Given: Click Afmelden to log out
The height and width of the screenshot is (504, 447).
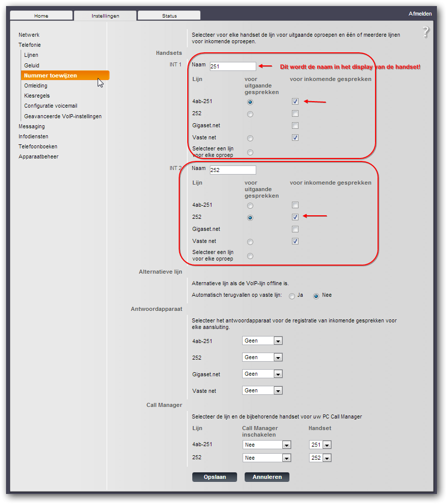Looking at the screenshot, I should 420,14.
